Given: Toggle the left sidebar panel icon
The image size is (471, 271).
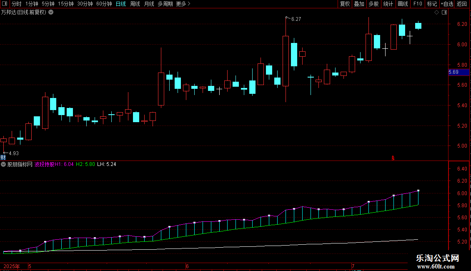Looking at the screenshot, I should coord(5,4).
